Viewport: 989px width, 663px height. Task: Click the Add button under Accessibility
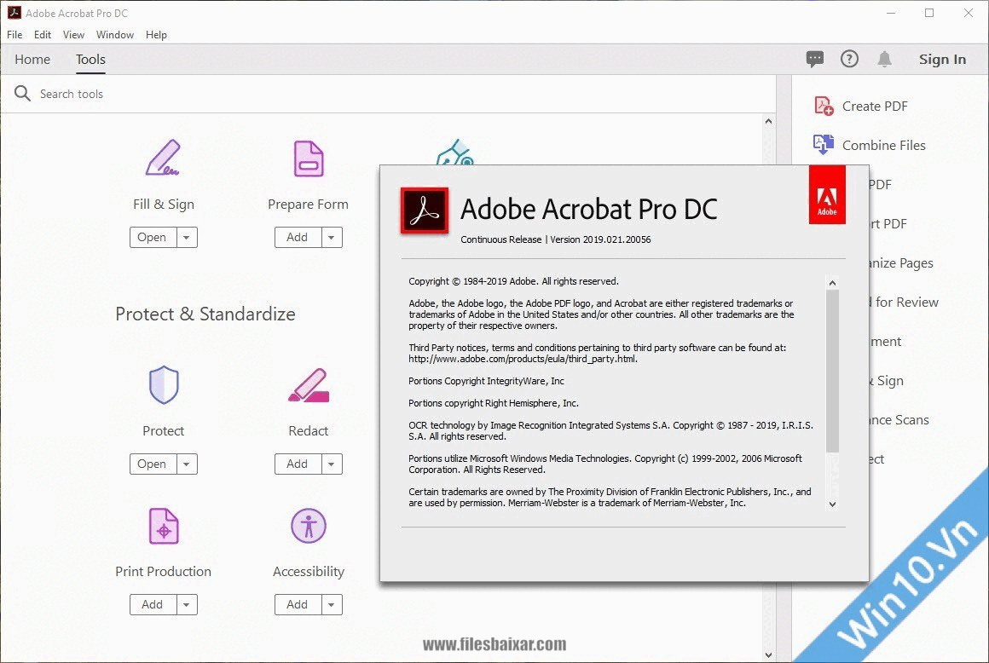tap(298, 604)
